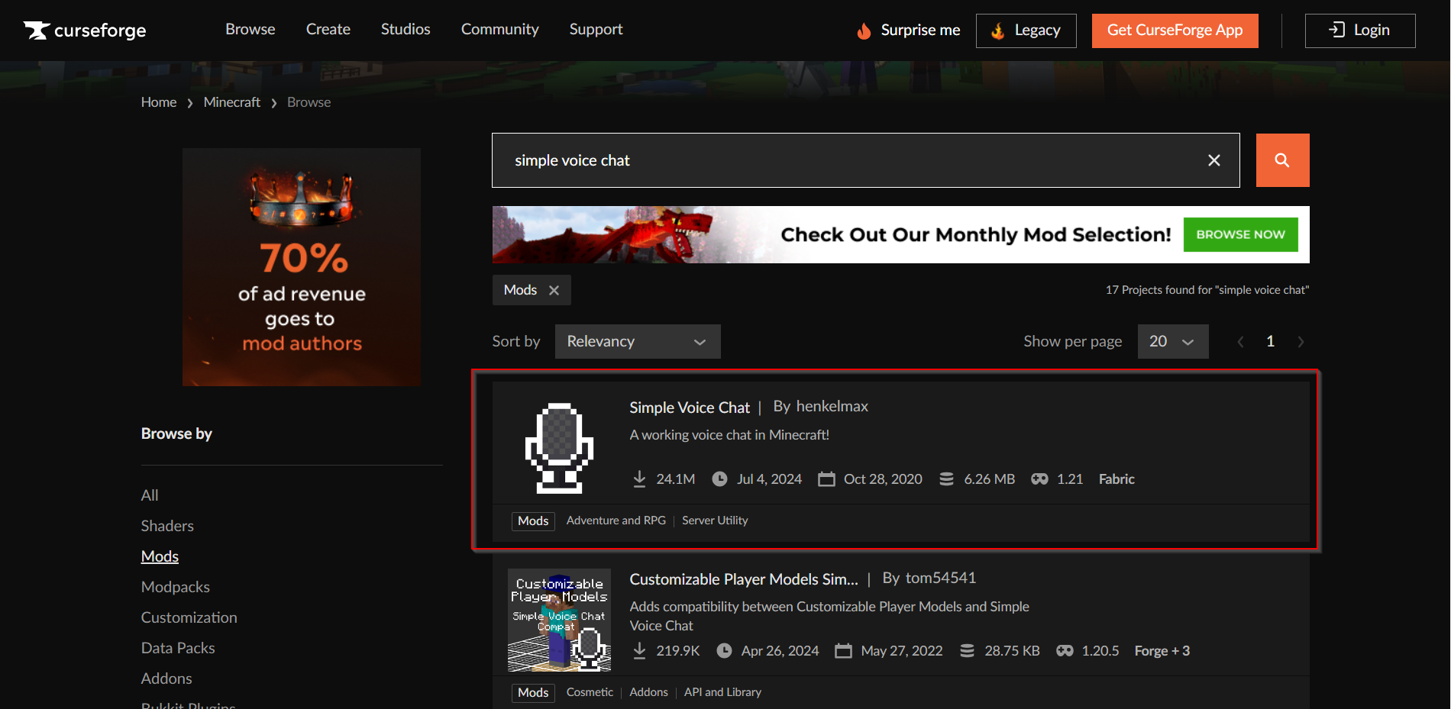Click the Forge + 3 loader label
Image resolution: width=1451 pixels, height=709 pixels.
tap(1162, 651)
